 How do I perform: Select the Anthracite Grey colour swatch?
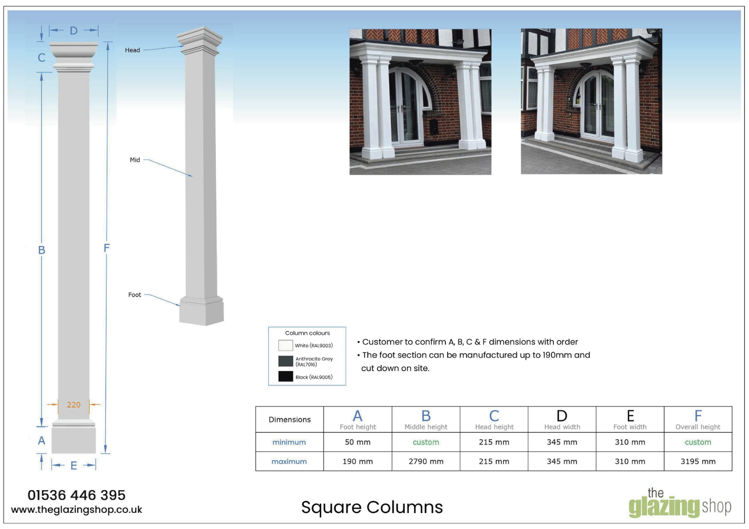coord(286,361)
